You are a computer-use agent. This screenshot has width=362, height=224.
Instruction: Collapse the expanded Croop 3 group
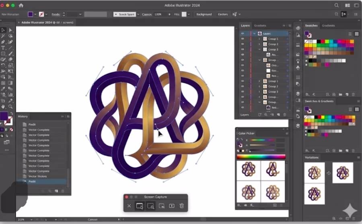tap(259, 49)
